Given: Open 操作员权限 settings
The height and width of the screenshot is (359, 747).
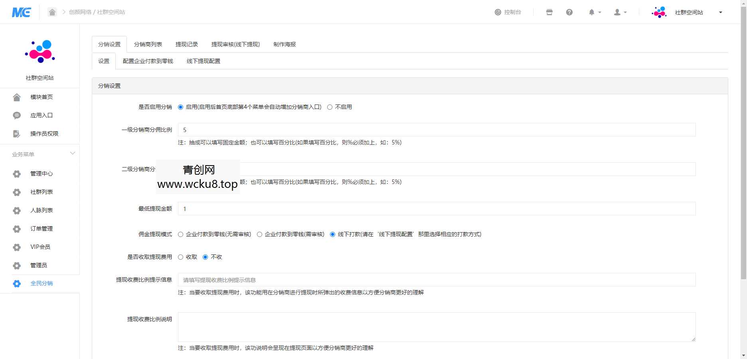Looking at the screenshot, I should [44, 134].
